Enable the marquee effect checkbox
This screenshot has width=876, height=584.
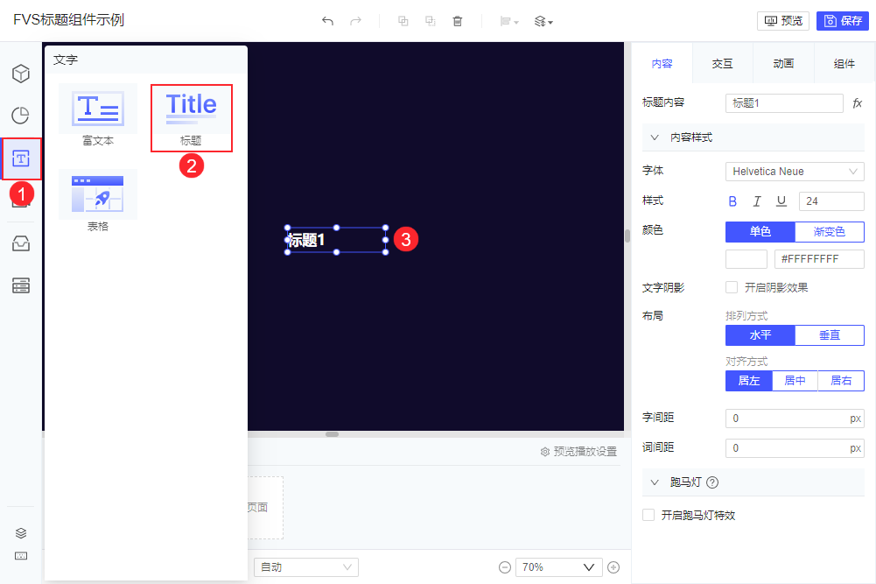point(648,515)
